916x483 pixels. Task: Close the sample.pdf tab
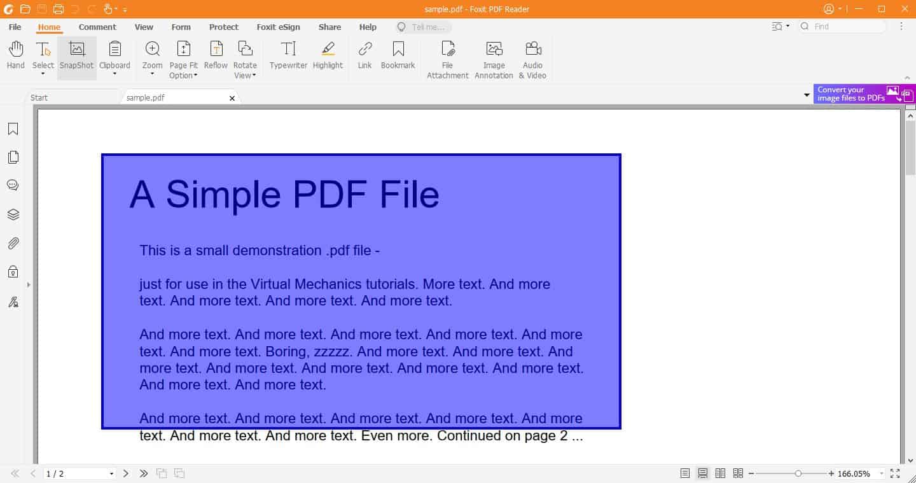(x=232, y=98)
